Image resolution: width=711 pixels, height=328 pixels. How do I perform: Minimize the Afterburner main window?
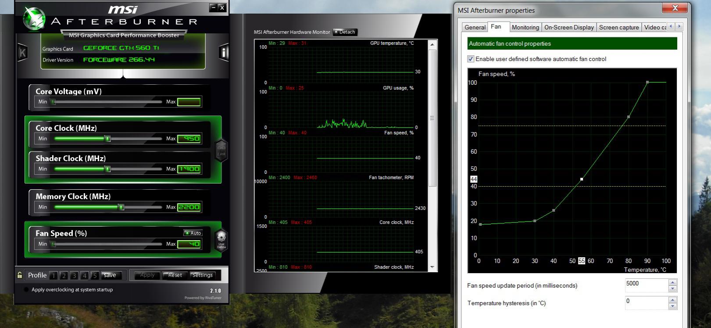[x=213, y=7]
